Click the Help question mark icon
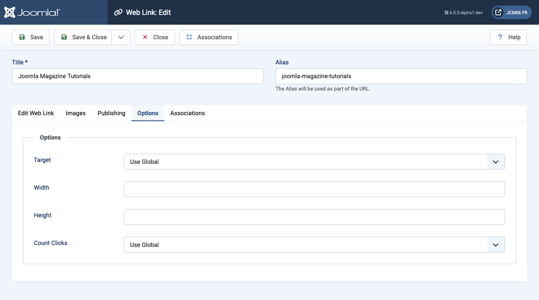Screen dimensions: 539x300 (500, 37)
